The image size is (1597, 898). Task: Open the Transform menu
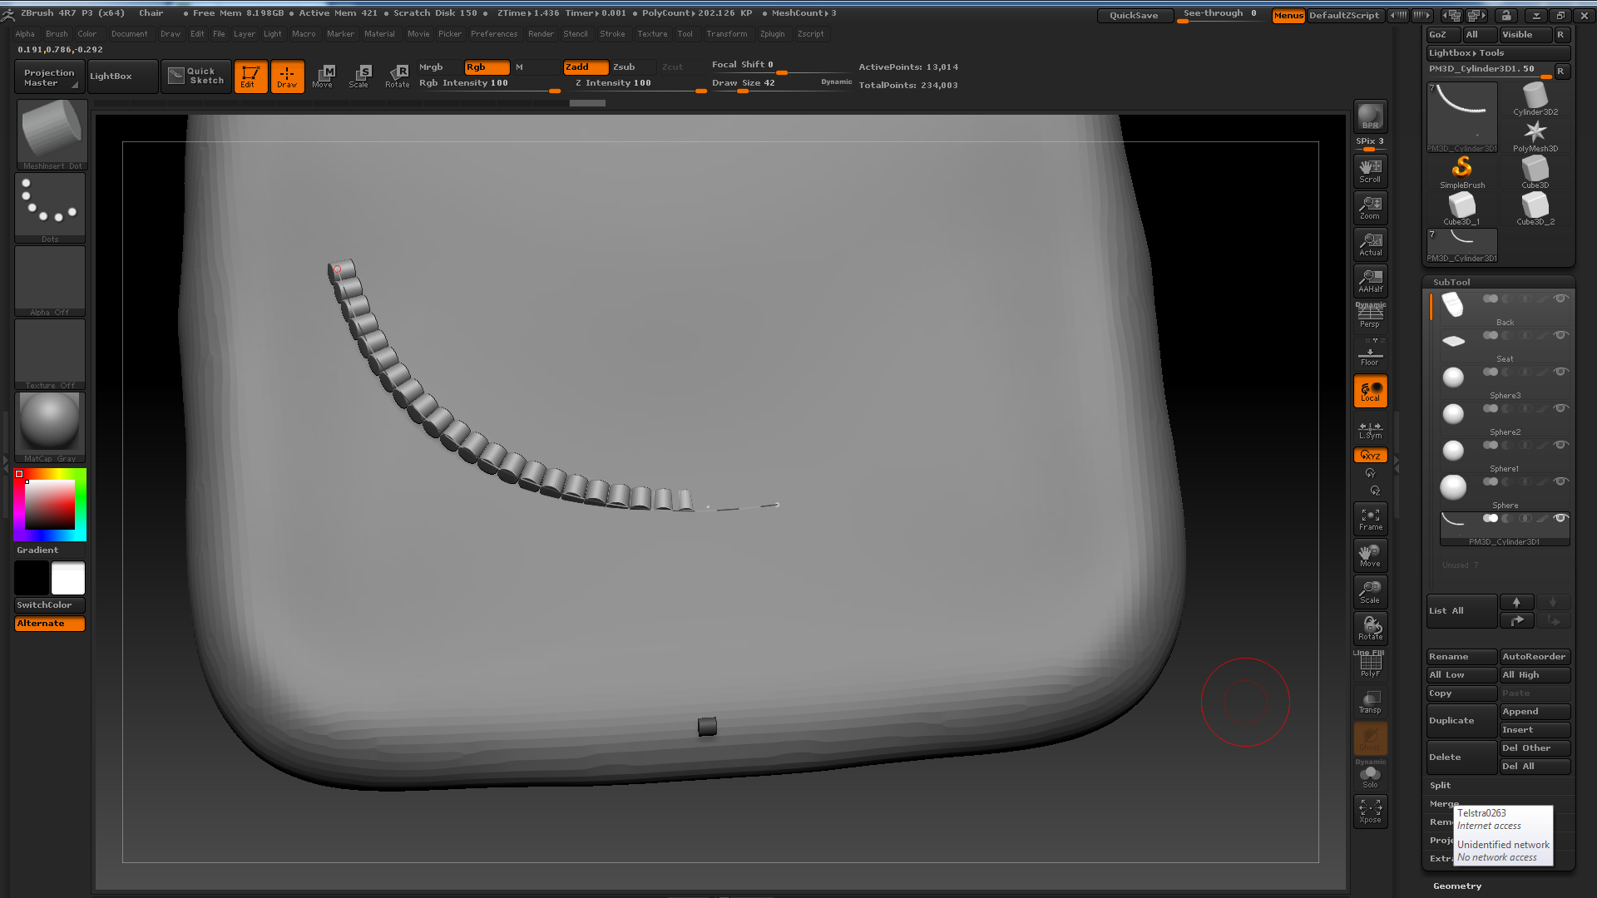[x=726, y=33]
